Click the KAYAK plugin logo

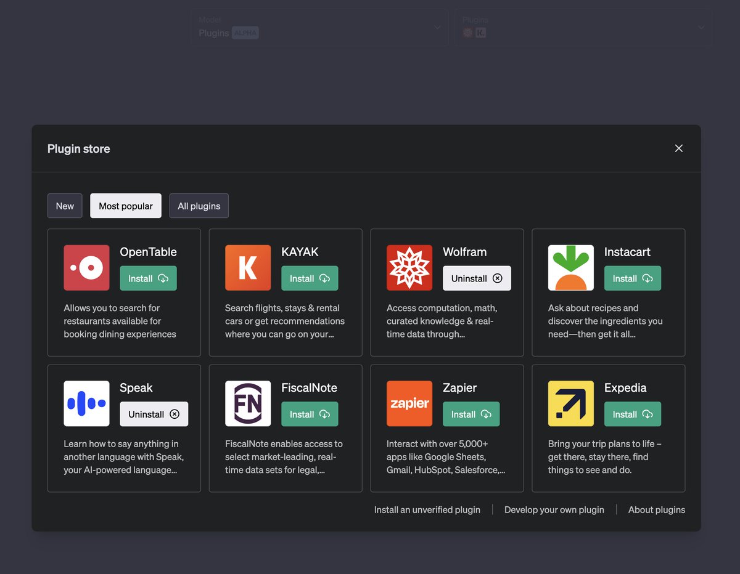point(248,268)
